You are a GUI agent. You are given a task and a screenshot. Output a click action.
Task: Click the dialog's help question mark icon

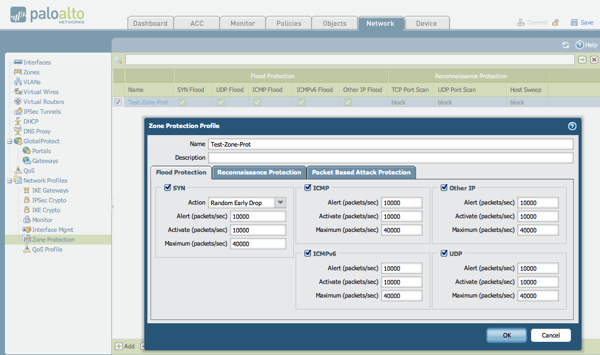(x=572, y=126)
